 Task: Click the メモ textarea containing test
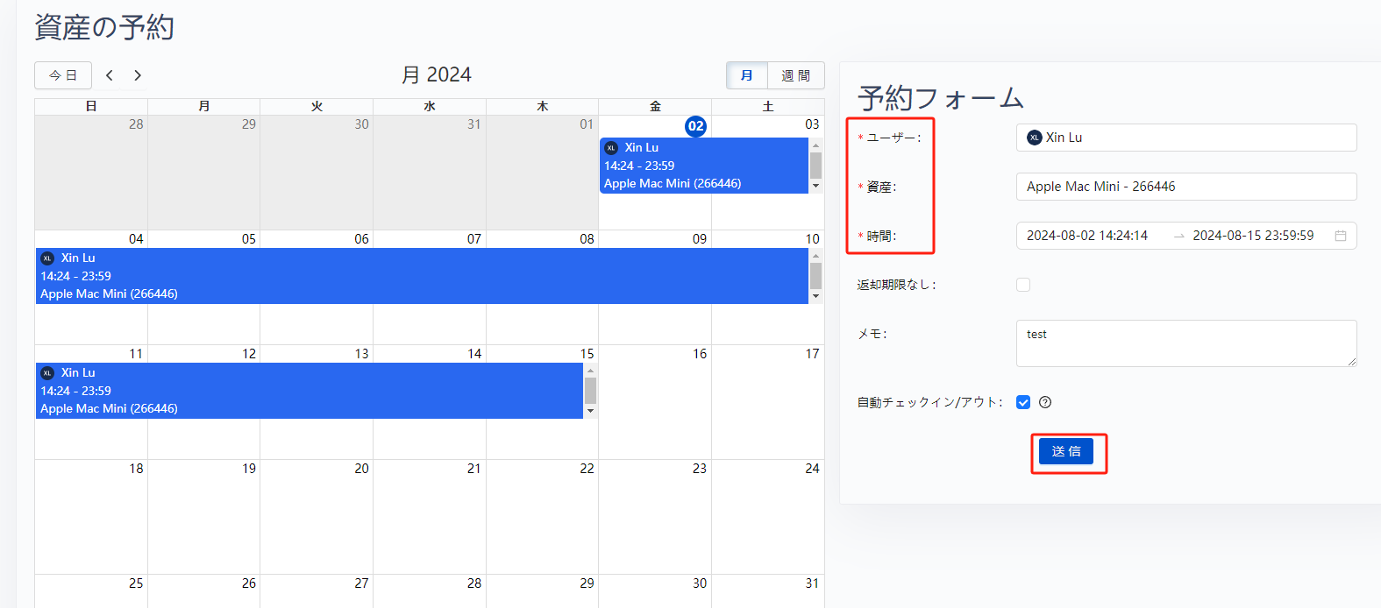[x=1186, y=343]
